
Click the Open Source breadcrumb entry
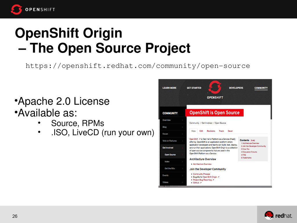220,123
